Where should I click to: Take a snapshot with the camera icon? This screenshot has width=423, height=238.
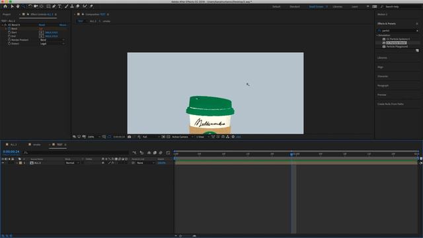[130, 137]
